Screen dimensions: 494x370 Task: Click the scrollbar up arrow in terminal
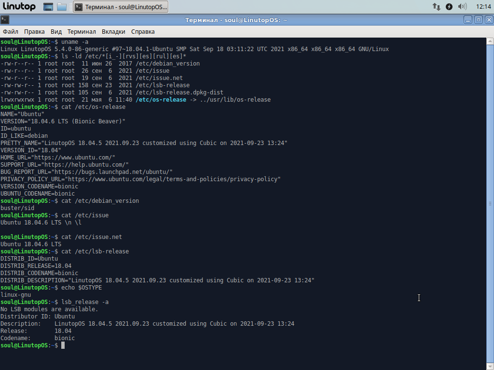coord(490,41)
